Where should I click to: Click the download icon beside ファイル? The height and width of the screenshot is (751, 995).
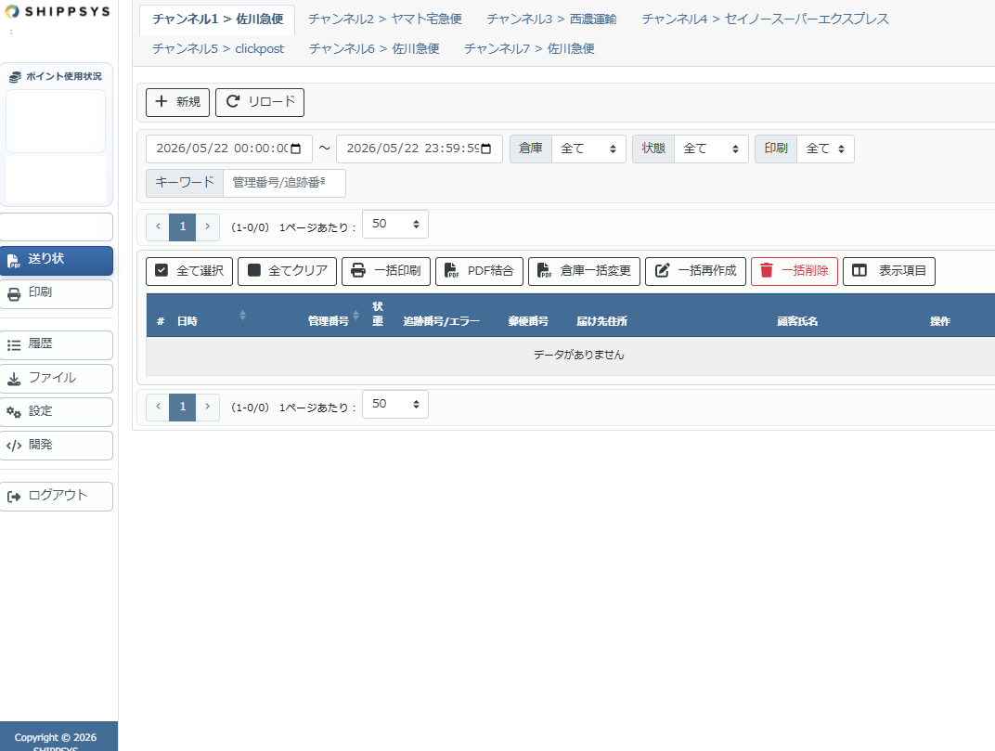click(13, 379)
